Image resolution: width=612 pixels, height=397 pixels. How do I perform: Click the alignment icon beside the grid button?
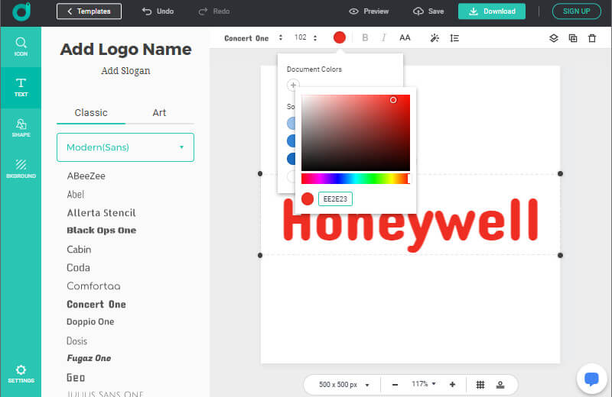pyautogui.click(x=500, y=385)
